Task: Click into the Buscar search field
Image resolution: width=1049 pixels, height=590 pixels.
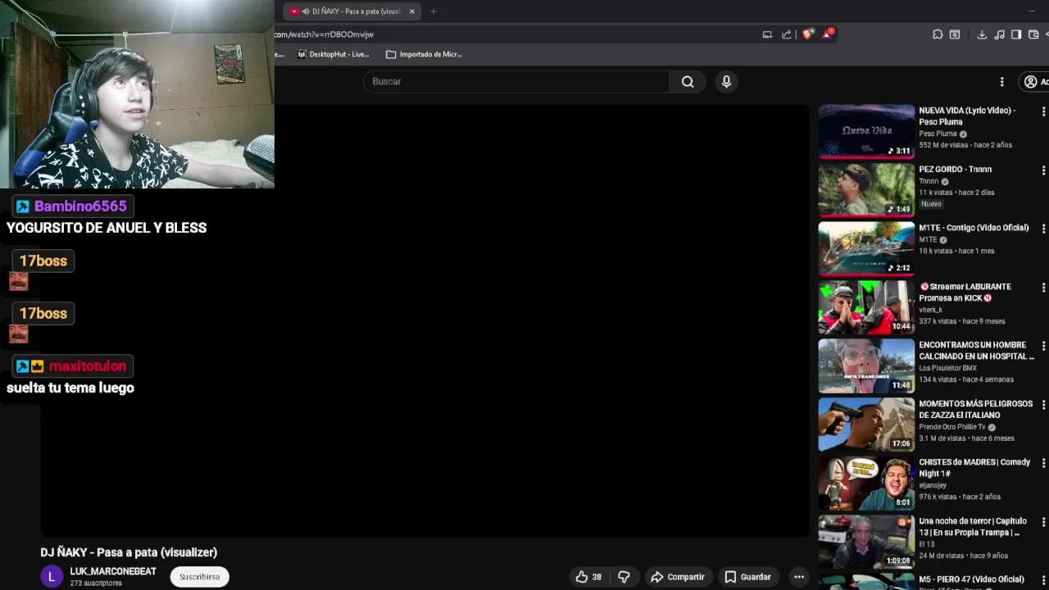Action: coord(516,81)
